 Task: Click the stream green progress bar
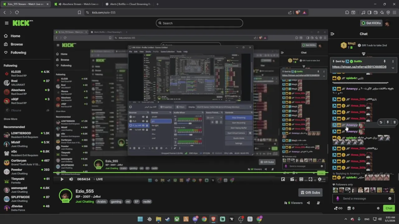pos(190,173)
